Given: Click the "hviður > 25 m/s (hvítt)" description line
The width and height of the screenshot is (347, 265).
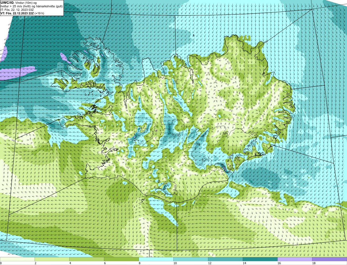Looking at the screenshot, I should click(x=32, y=6).
